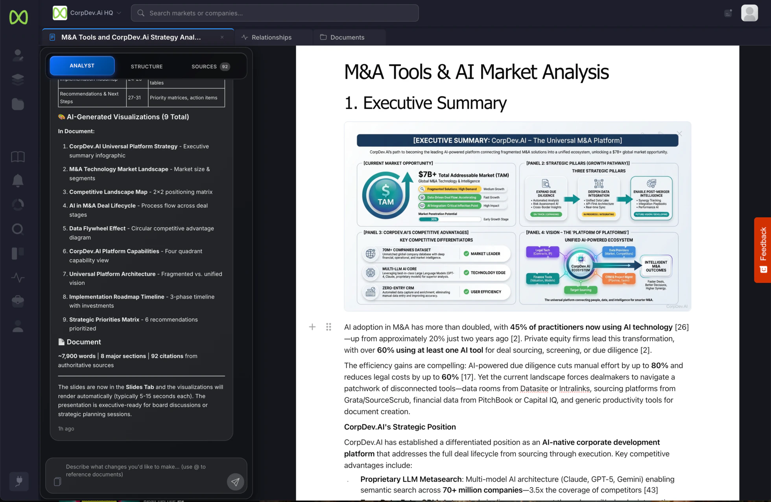
Task: Click the plug integrations icon
Action: point(19,481)
